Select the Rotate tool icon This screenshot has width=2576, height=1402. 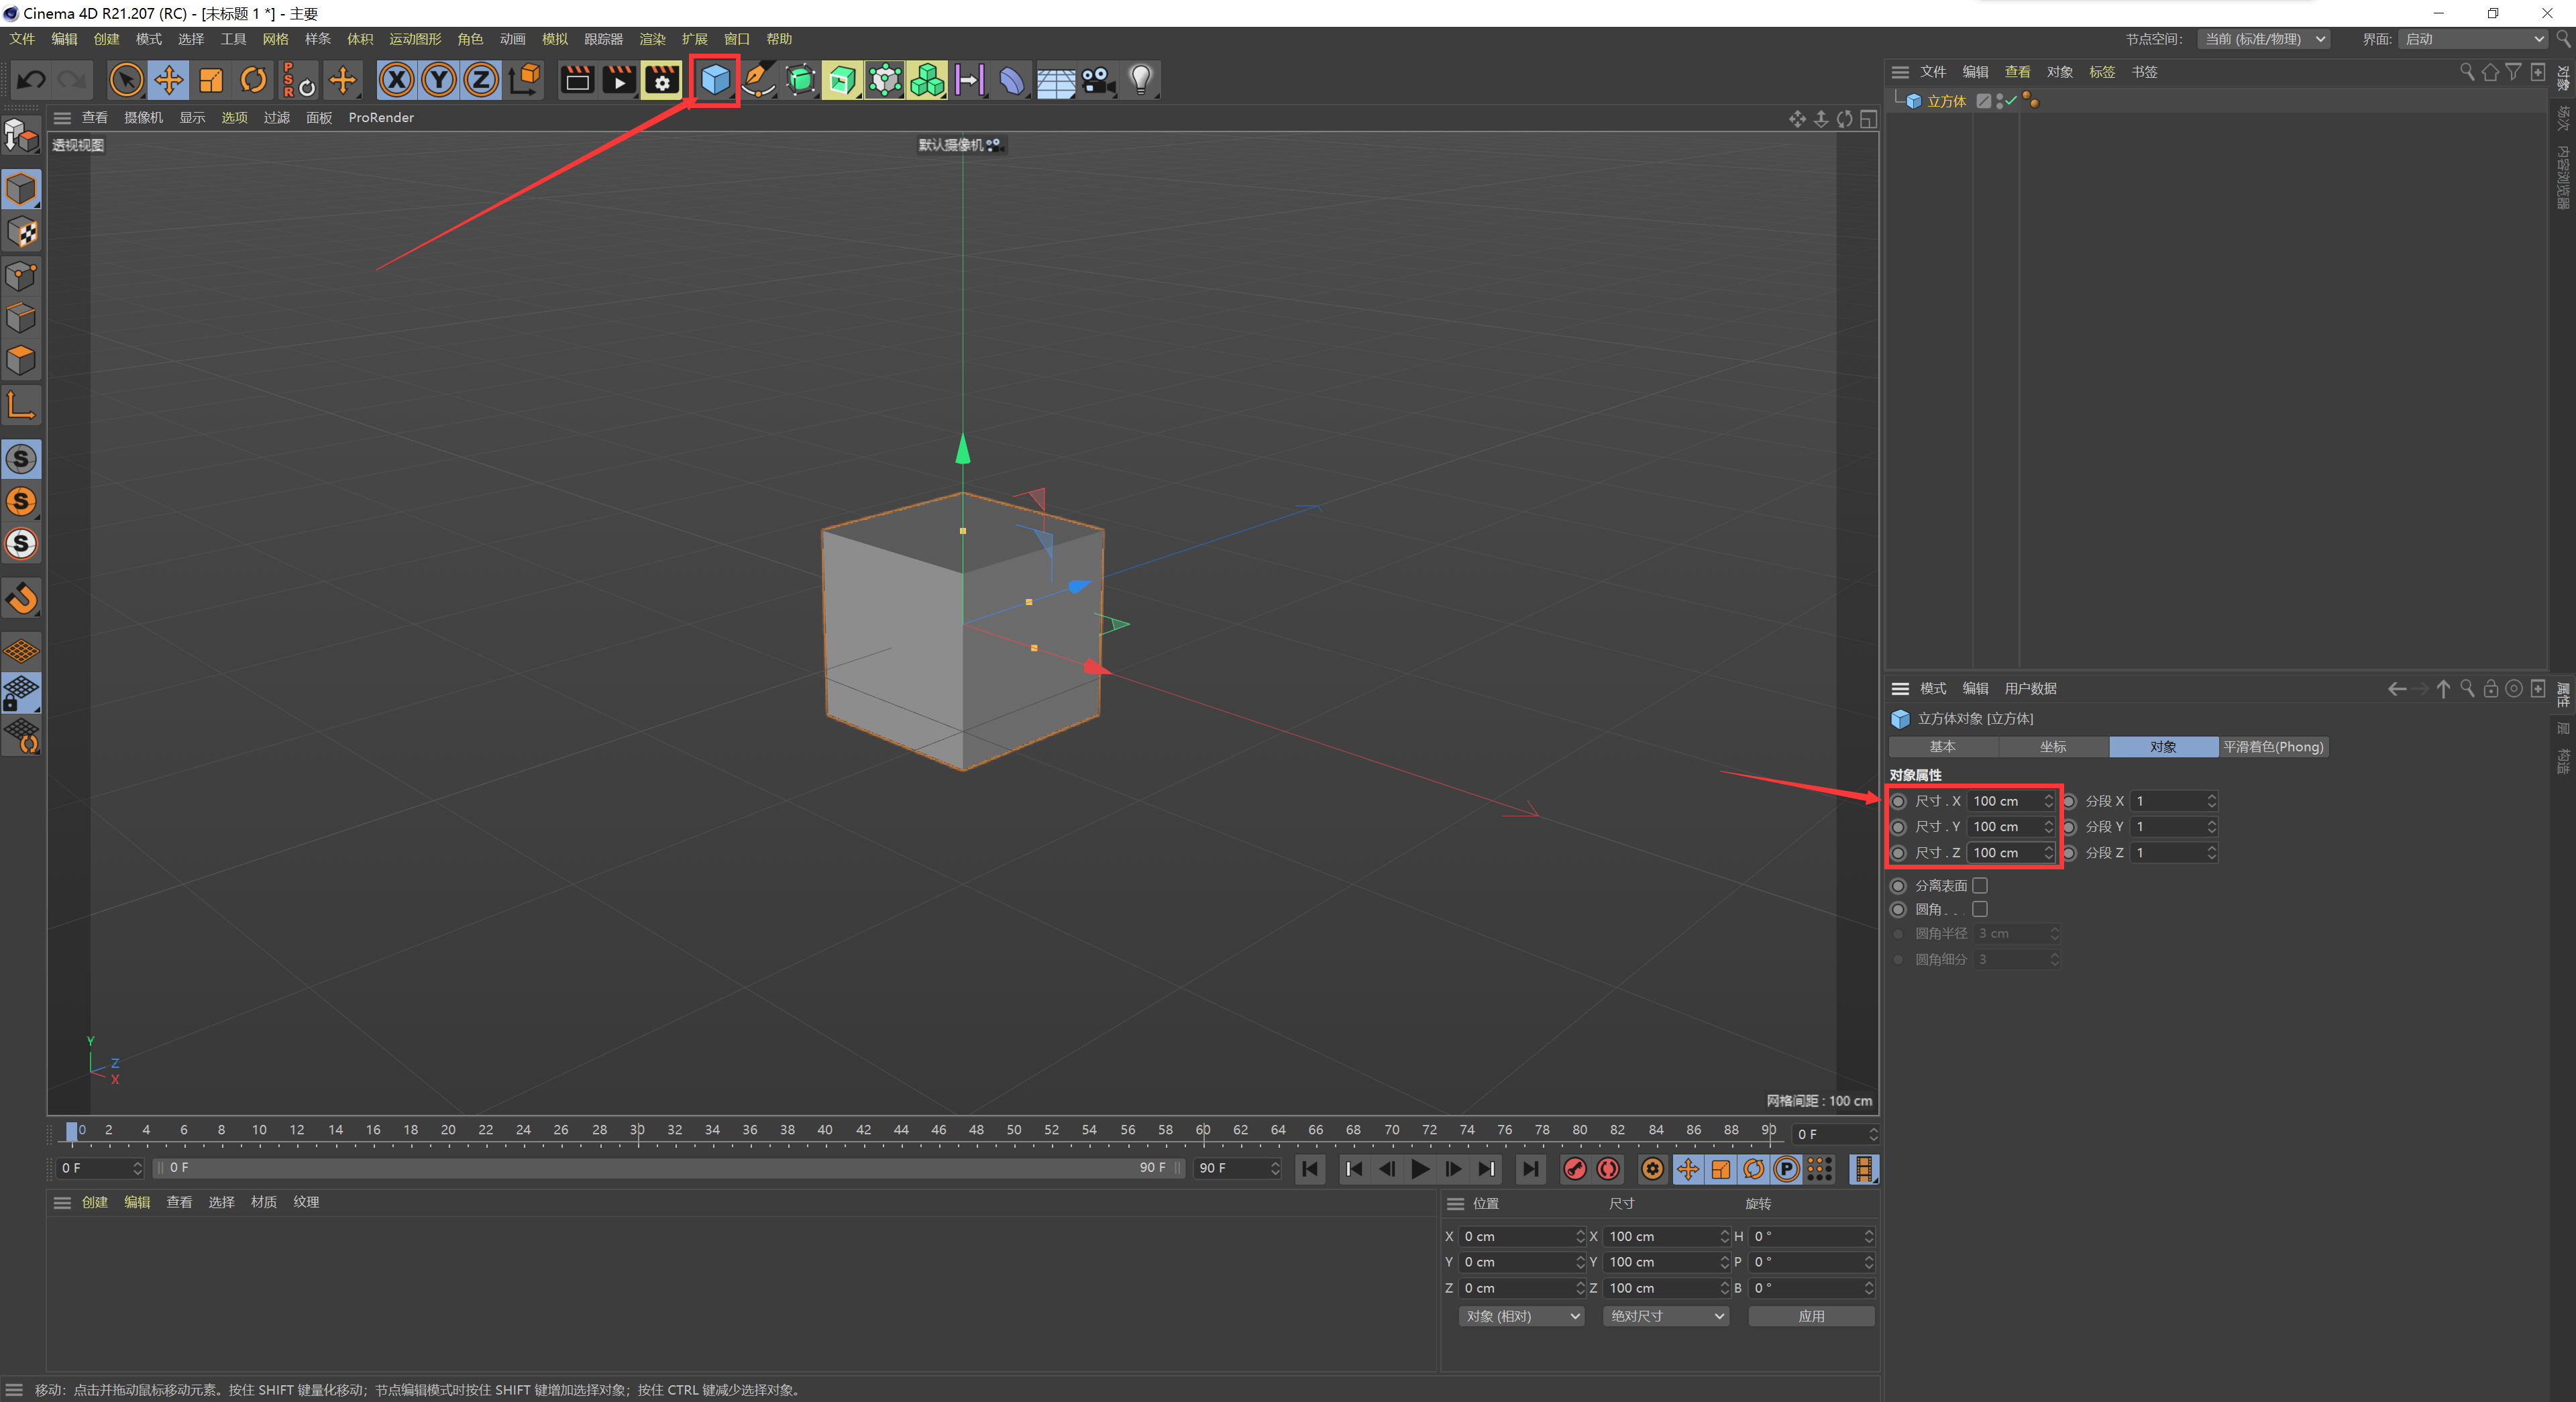pyautogui.click(x=254, y=80)
